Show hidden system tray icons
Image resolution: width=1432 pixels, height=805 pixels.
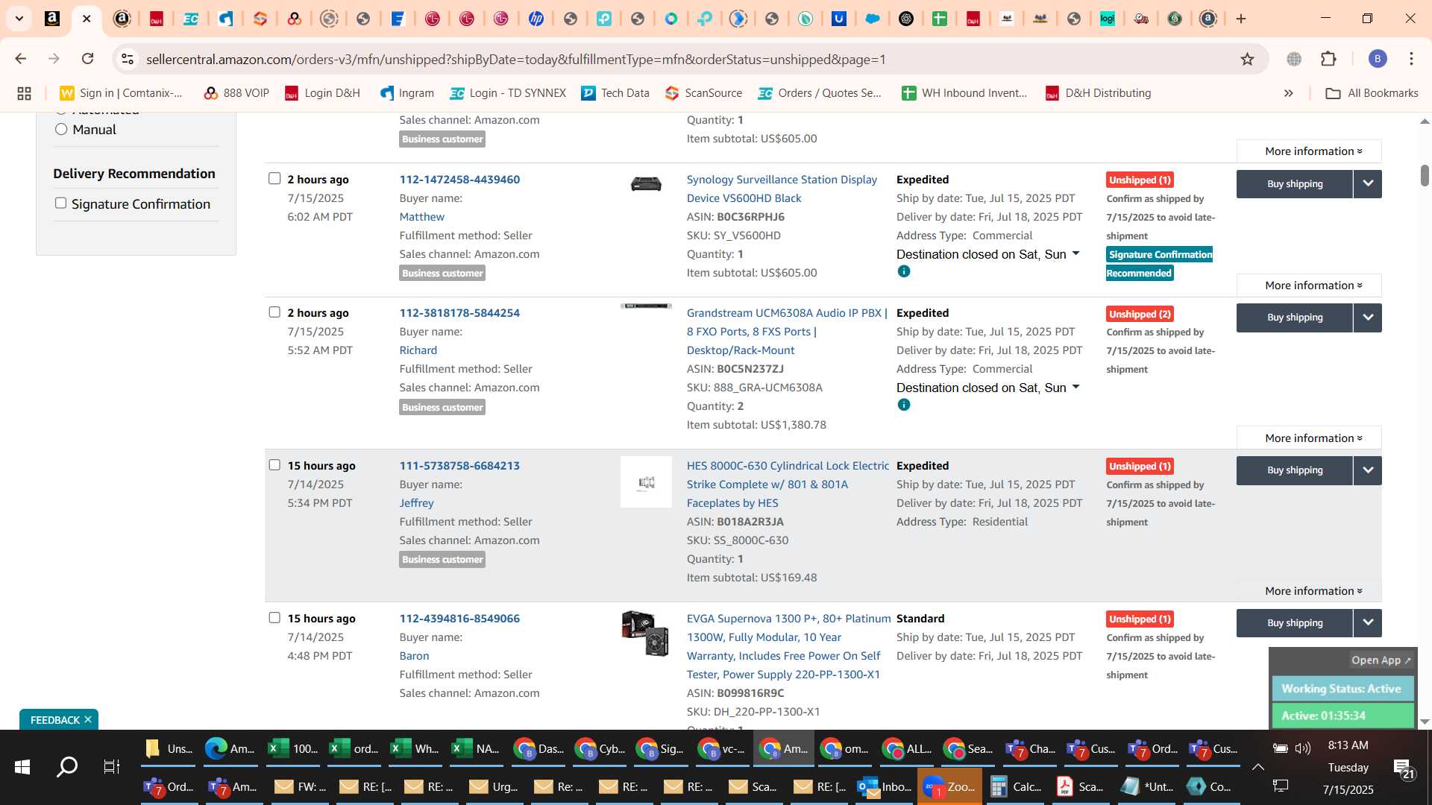(x=1257, y=767)
